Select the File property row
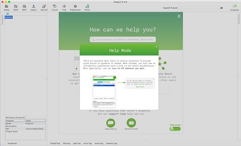This screenshot has width=241, height=146. click(25, 129)
